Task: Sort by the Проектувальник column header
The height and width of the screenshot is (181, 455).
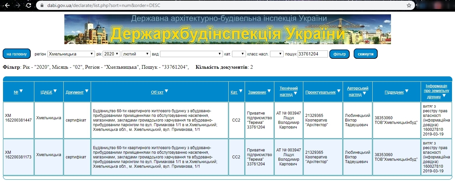Action: (x=320, y=92)
